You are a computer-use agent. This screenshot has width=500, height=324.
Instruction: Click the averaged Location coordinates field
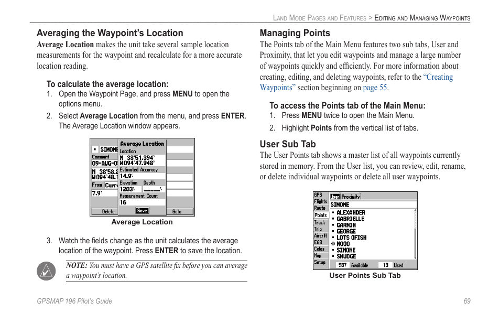pos(142,160)
